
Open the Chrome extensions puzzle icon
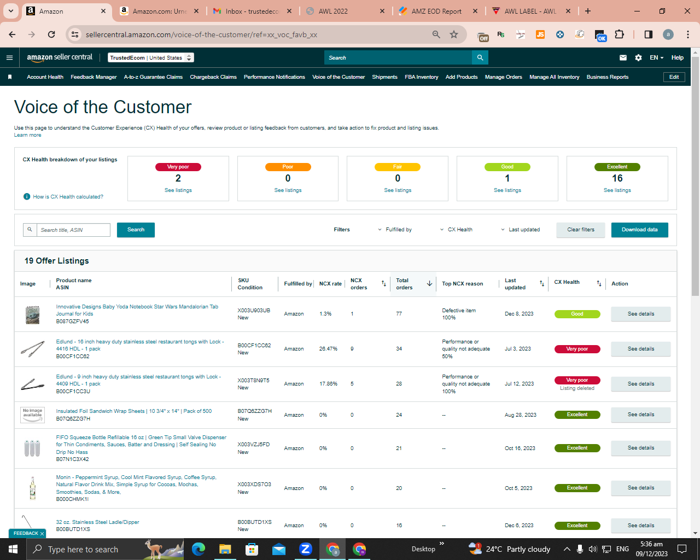point(619,34)
